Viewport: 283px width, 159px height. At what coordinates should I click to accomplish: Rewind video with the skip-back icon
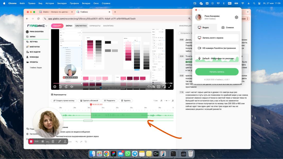click(x=60, y=87)
